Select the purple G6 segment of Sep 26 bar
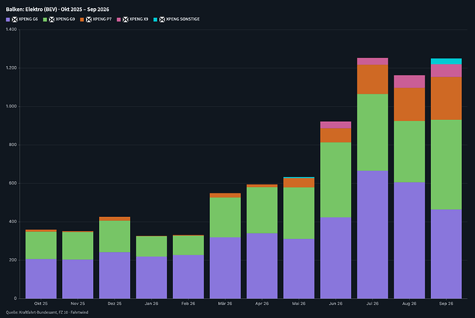Viewport: 475px width, 318px height. tap(446, 254)
